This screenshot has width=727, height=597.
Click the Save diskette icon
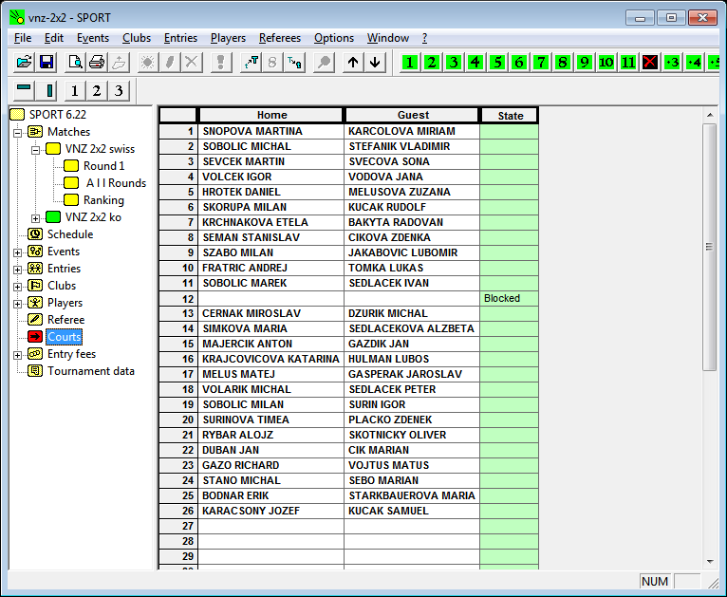point(47,63)
